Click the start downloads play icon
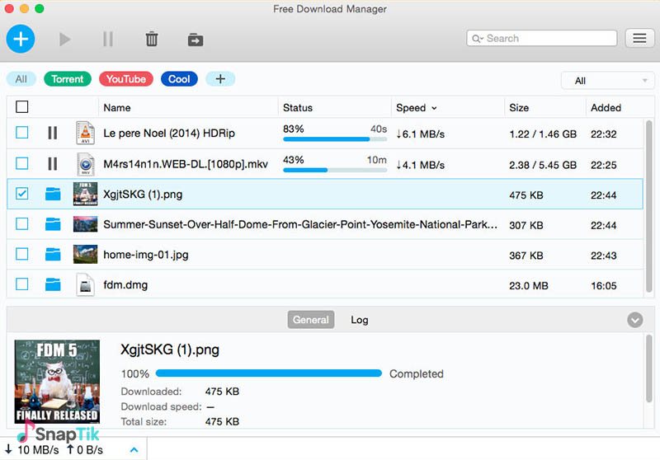The height and width of the screenshot is (460, 660). [x=64, y=39]
